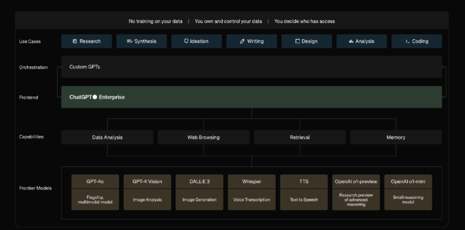The image size is (465, 230).
Task: Click the OpenAI o1-preview model header
Action: [x=356, y=182]
